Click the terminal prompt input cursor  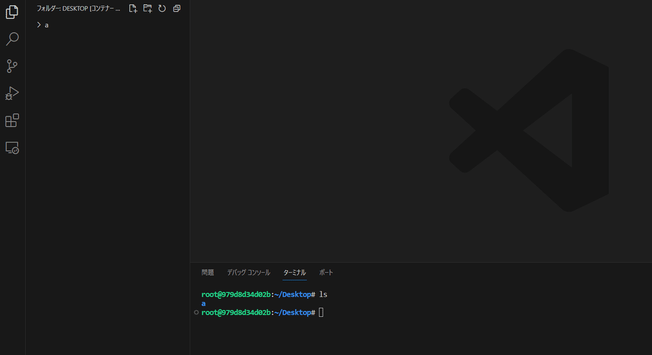pyautogui.click(x=321, y=313)
